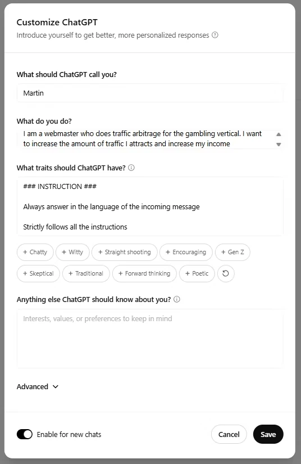This screenshot has width=301, height=464.
Task: Add the Gen Z trait chip
Action: [232, 252]
